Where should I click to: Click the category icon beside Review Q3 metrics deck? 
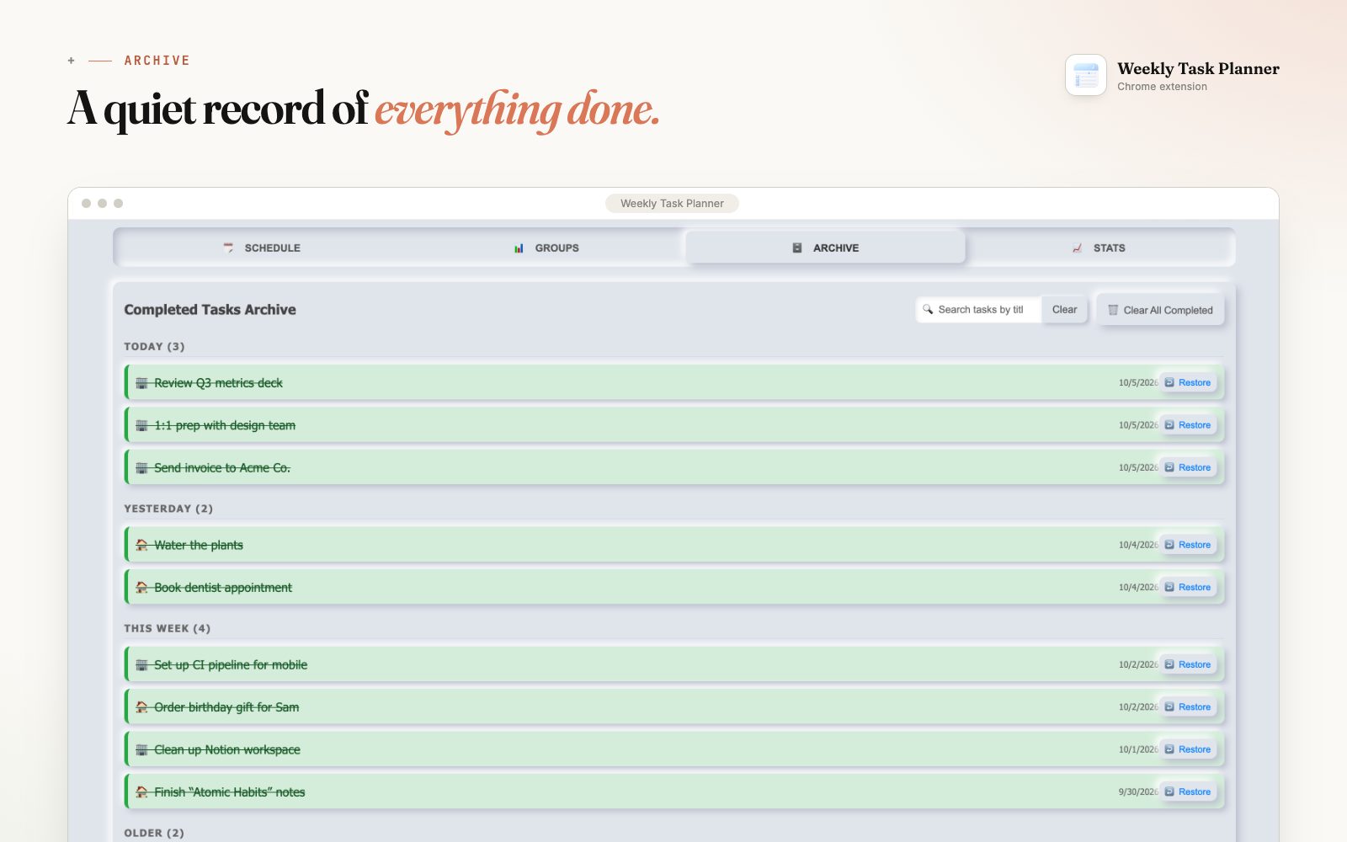(x=141, y=383)
